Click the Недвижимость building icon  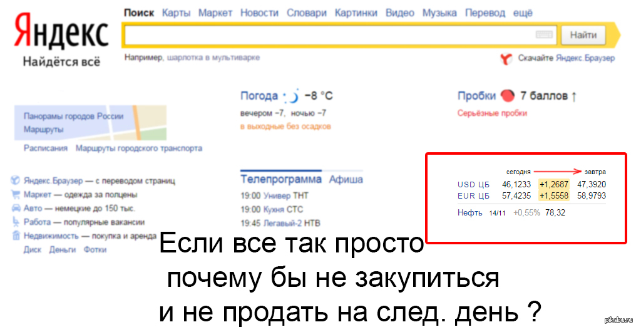[16, 236]
